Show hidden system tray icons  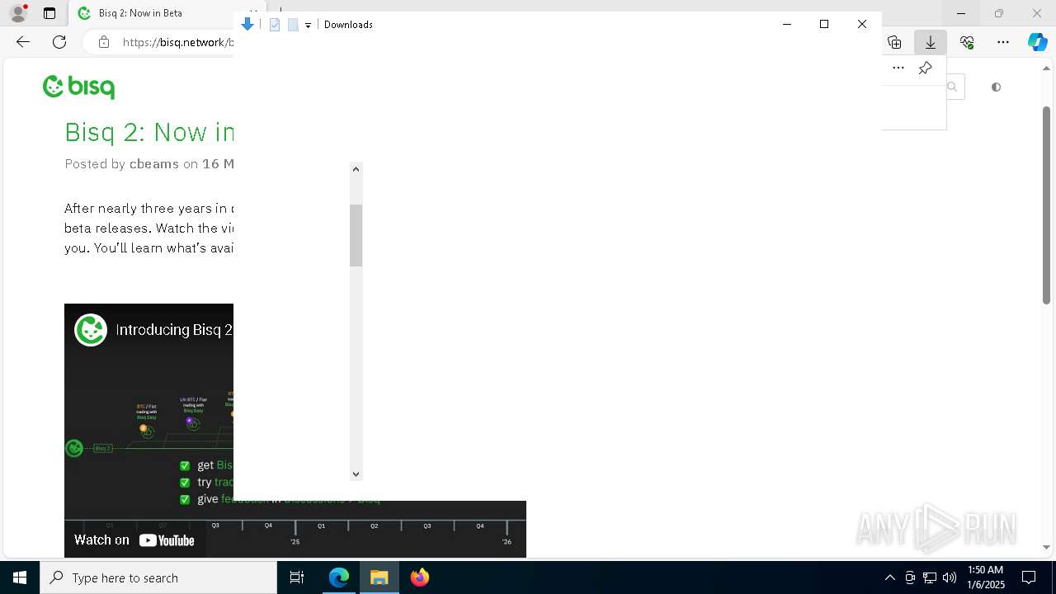click(x=890, y=577)
